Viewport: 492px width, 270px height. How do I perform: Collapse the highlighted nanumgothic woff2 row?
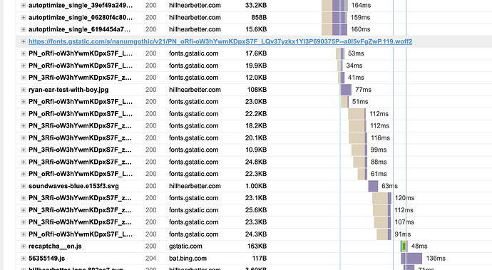click(24, 41)
